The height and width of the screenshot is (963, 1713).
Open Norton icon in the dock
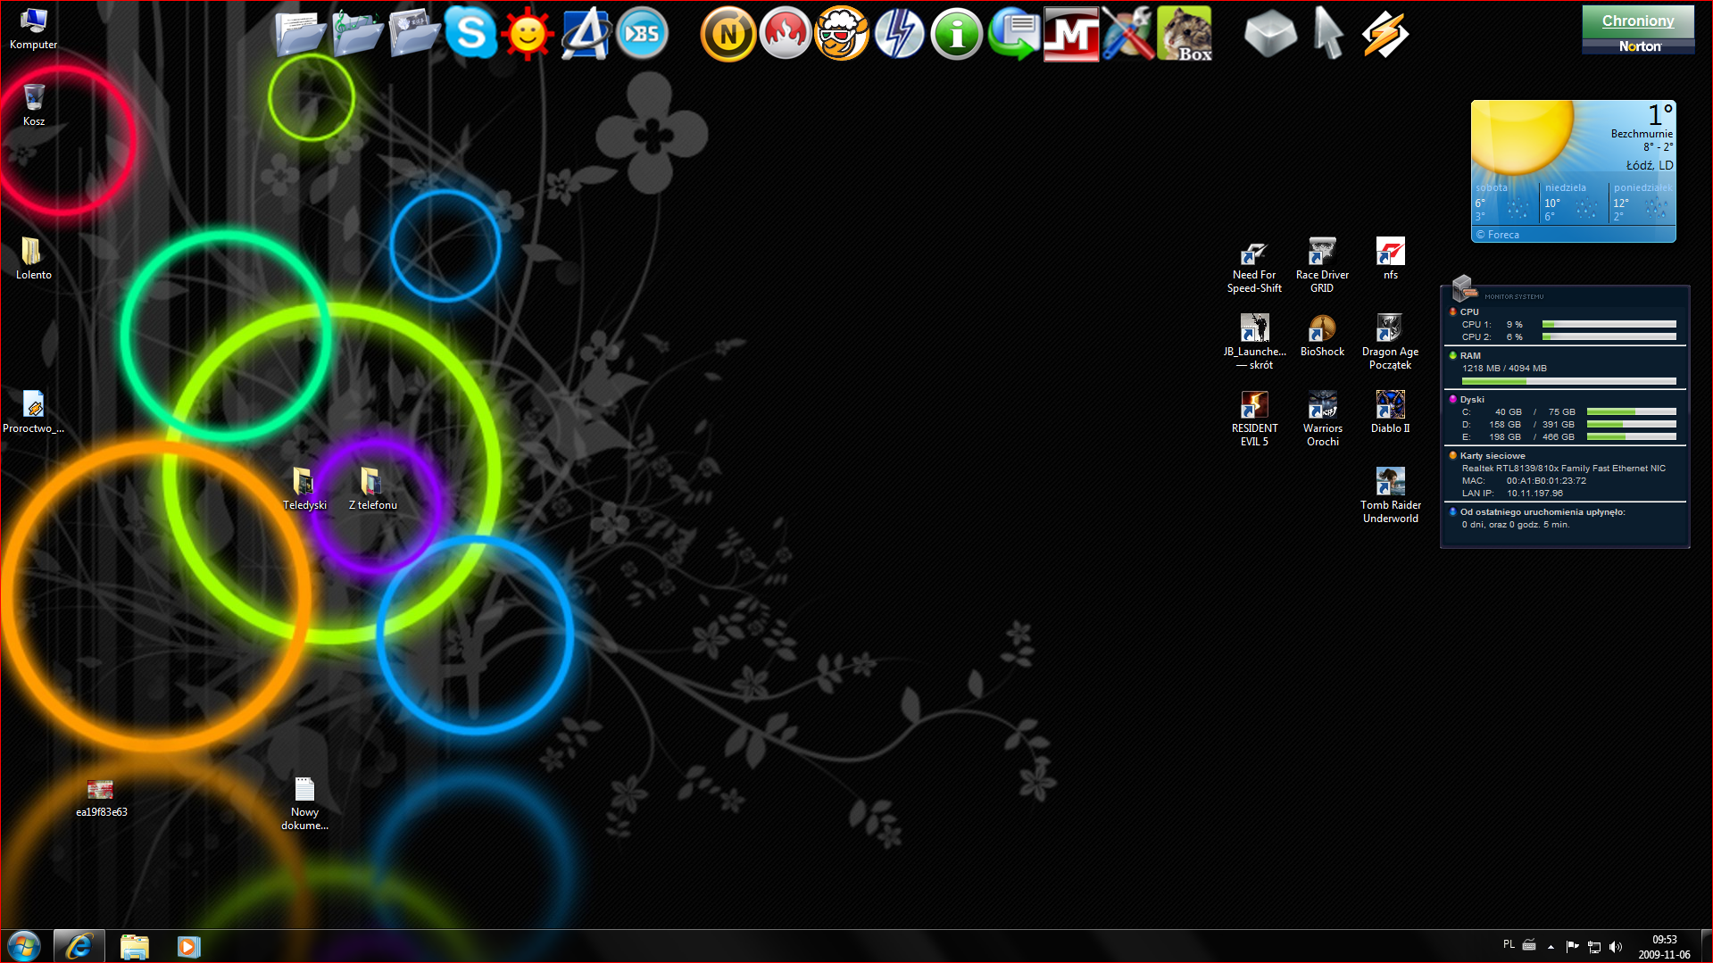click(728, 34)
